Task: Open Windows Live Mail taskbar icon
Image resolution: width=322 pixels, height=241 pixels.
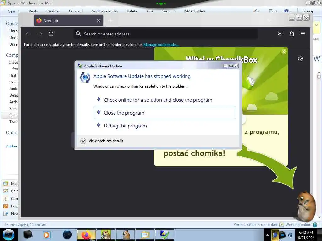Action: [145, 235]
